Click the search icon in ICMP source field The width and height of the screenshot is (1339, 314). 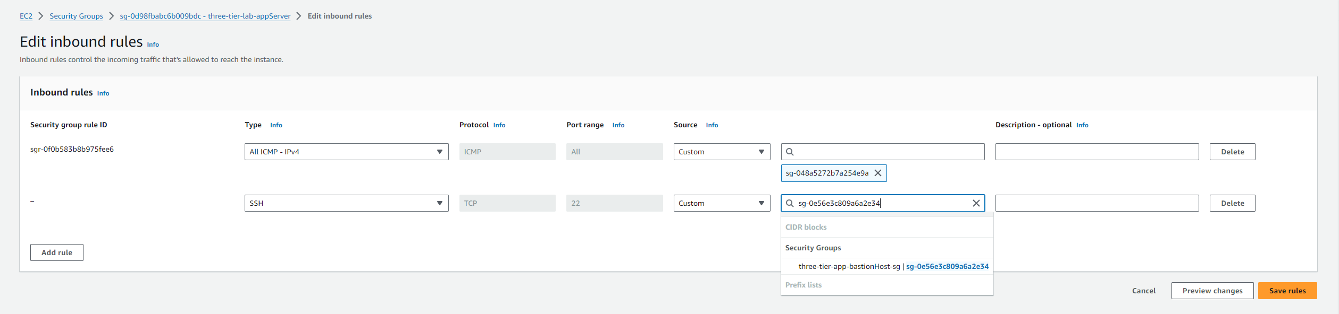(x=790, y=152)
